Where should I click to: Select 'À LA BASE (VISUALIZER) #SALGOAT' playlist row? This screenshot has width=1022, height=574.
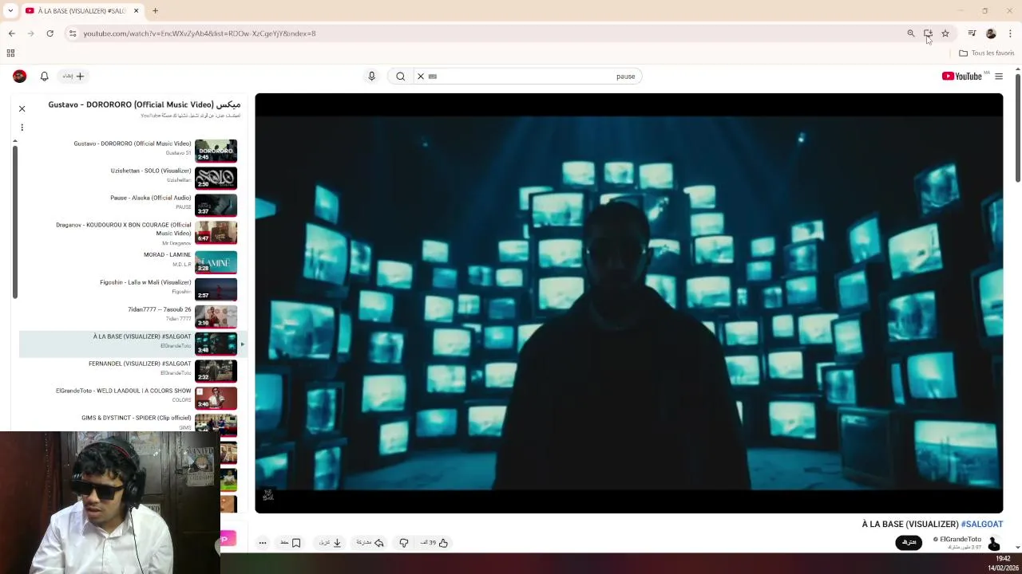pyautogui.click(x=133, y=344)
